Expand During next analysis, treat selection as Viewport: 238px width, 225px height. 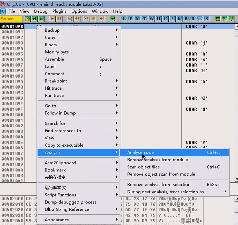click(174, 192)
